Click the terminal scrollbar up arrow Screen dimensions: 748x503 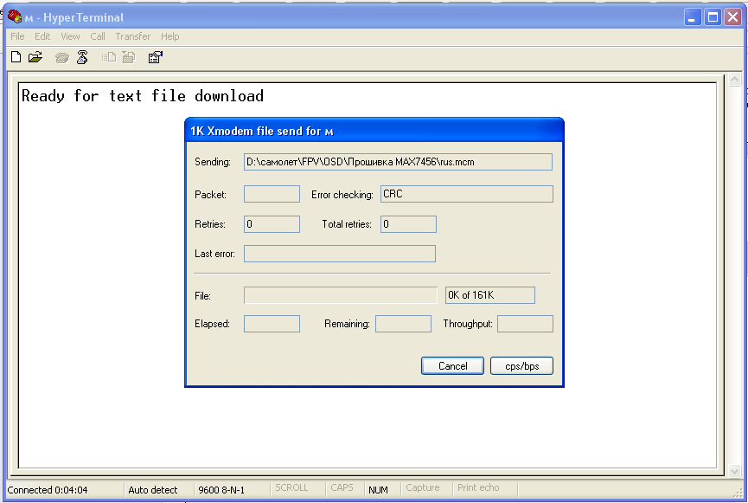(735, 81)
